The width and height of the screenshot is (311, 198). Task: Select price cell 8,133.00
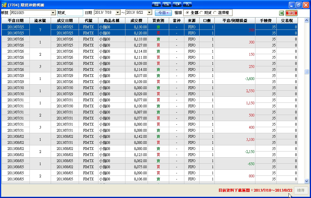[136, 39]
